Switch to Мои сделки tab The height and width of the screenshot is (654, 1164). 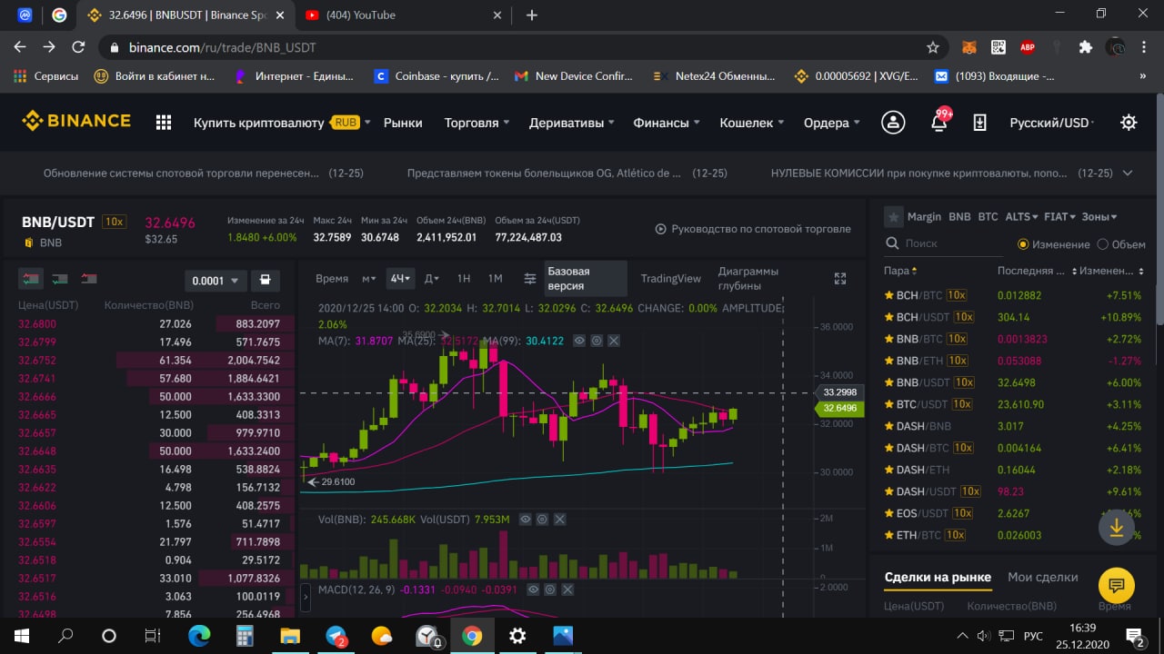[1042, 577]
